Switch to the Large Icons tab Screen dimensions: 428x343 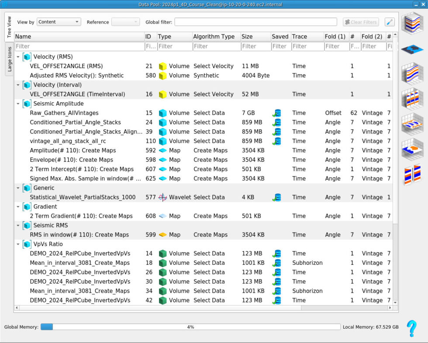[x=10, y=60]
